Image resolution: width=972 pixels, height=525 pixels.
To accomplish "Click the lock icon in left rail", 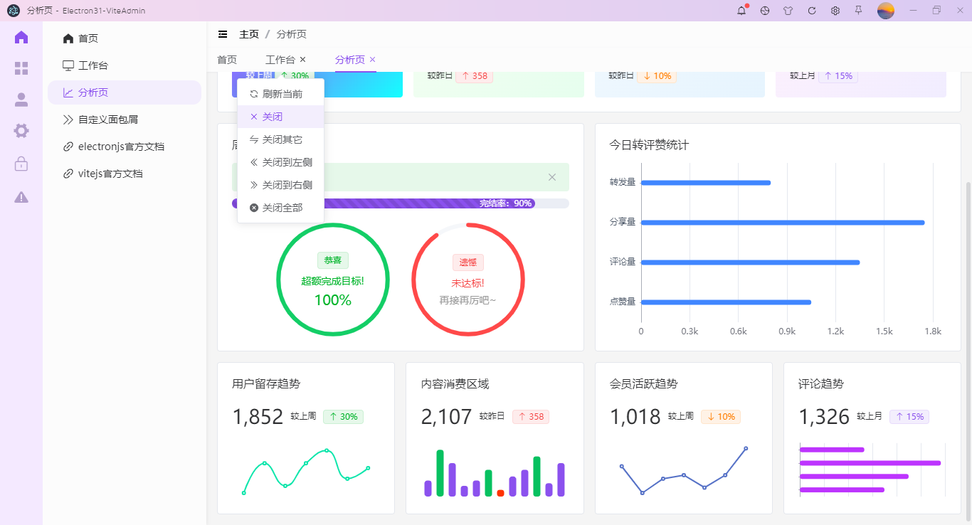I will (x=21, y=164).
